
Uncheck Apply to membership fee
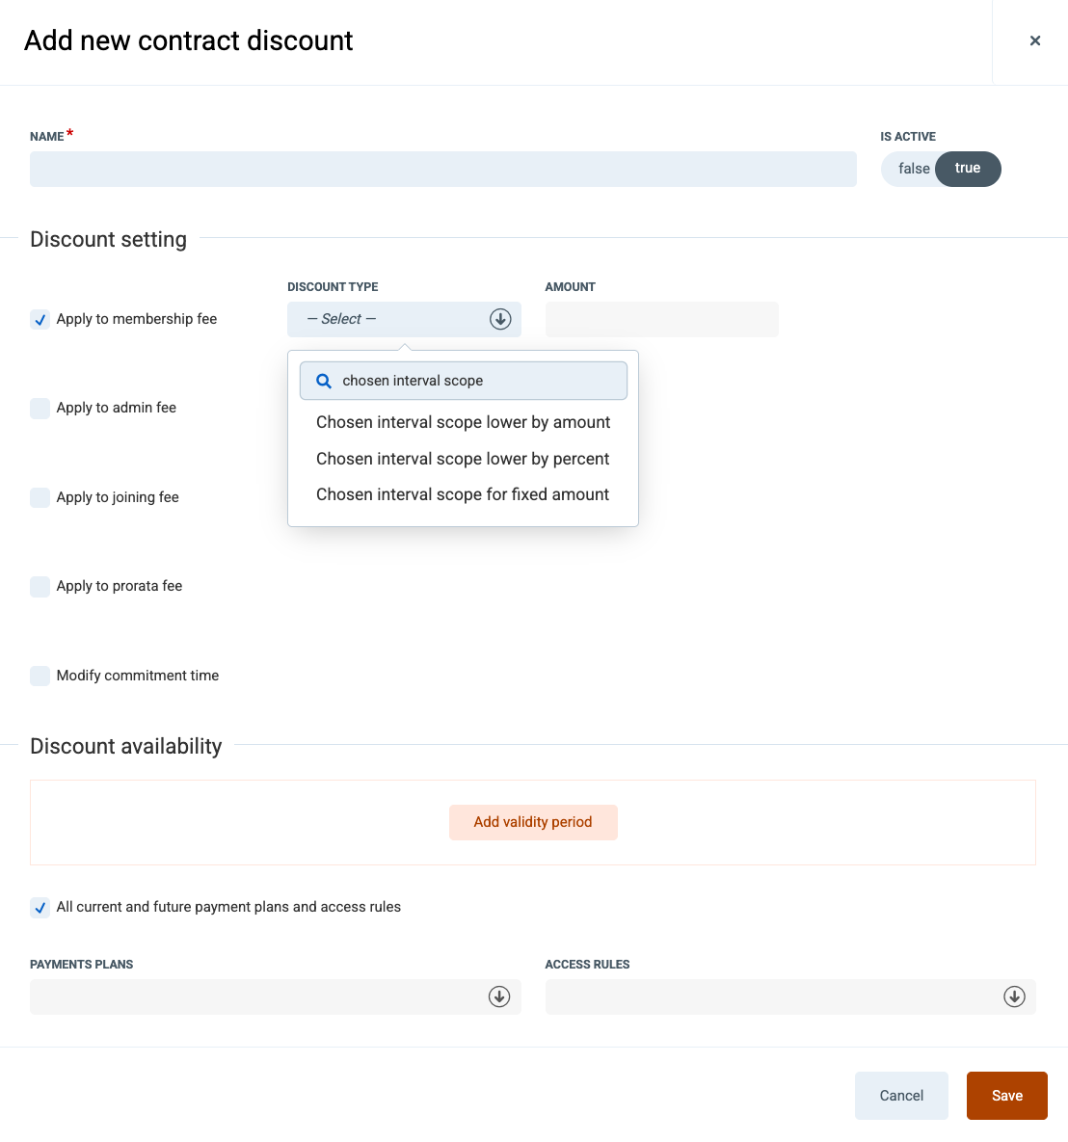click(40, 319)
